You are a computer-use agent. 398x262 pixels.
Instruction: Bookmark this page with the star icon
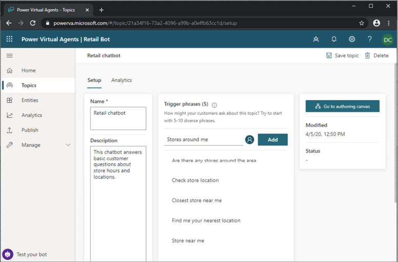362,23
